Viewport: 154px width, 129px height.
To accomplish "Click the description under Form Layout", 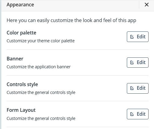I will 41,118.
